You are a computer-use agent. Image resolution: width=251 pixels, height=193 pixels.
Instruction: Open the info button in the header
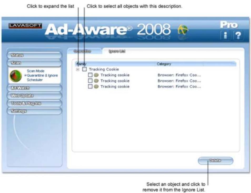click(x=225, y=35)
